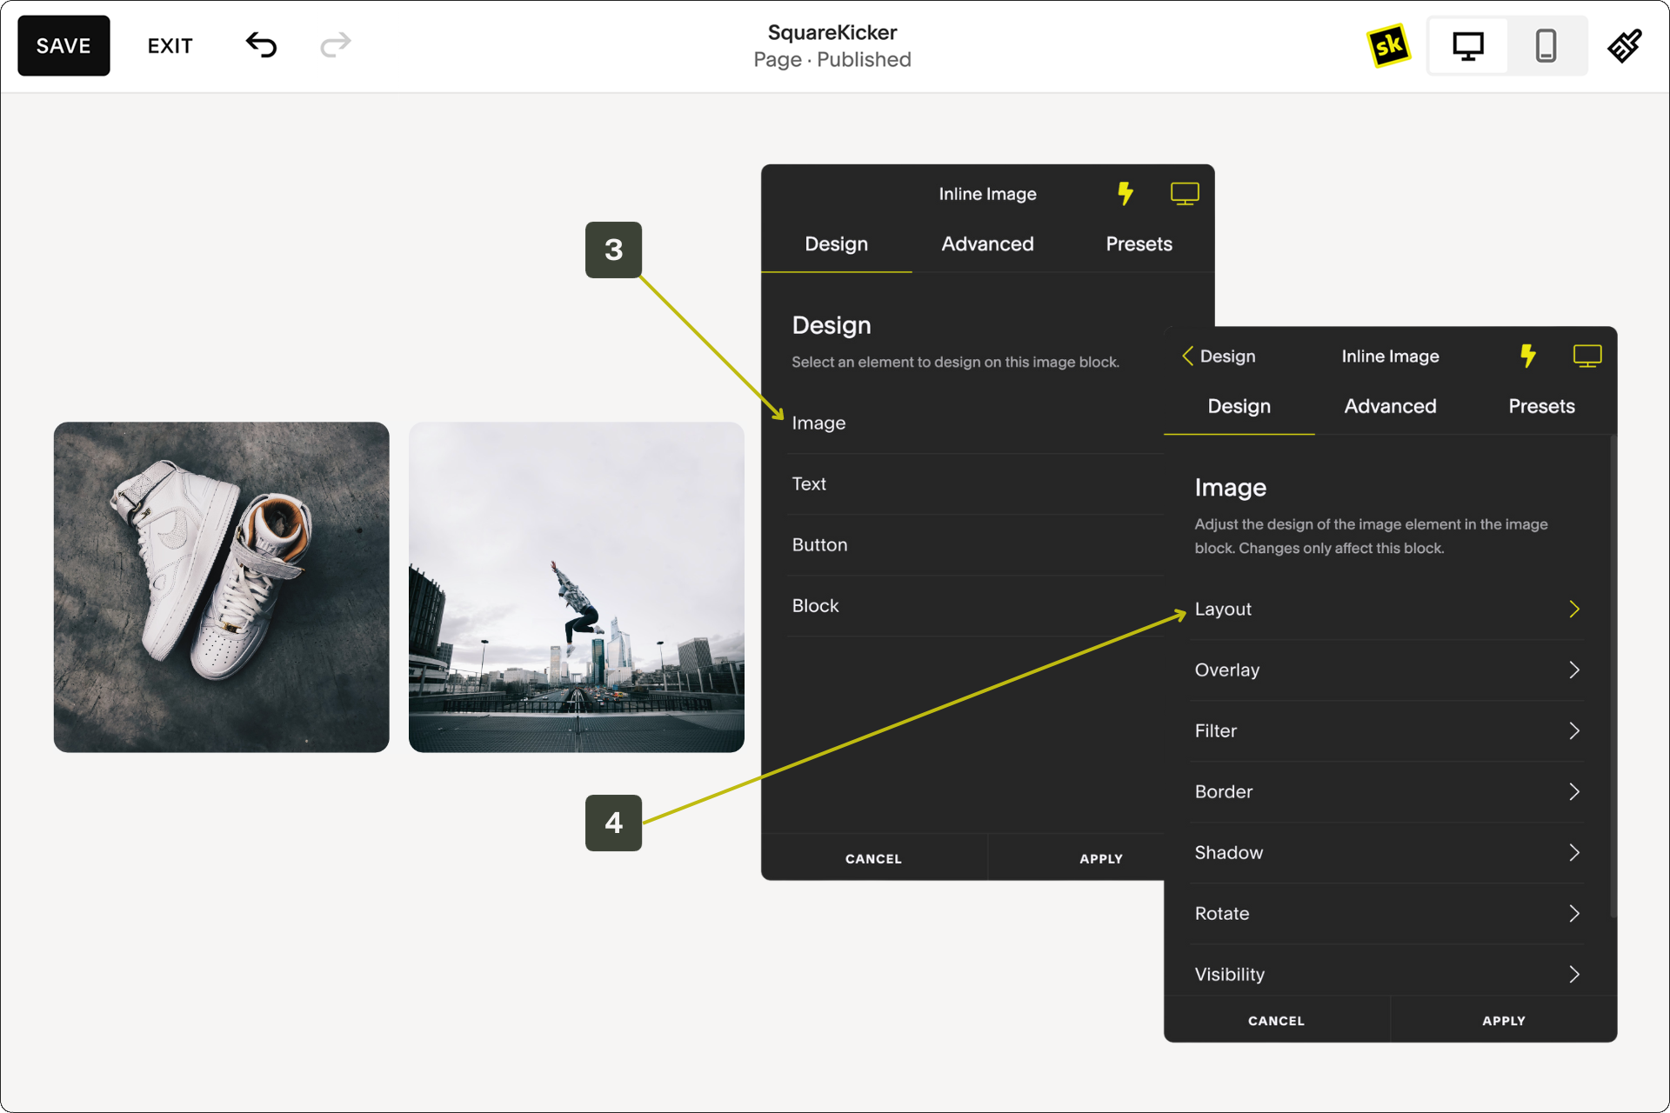Viewport: 1670px width, 1113px height.
Task: Click the sneaker photo thumbnail
Action: point(223,586)
